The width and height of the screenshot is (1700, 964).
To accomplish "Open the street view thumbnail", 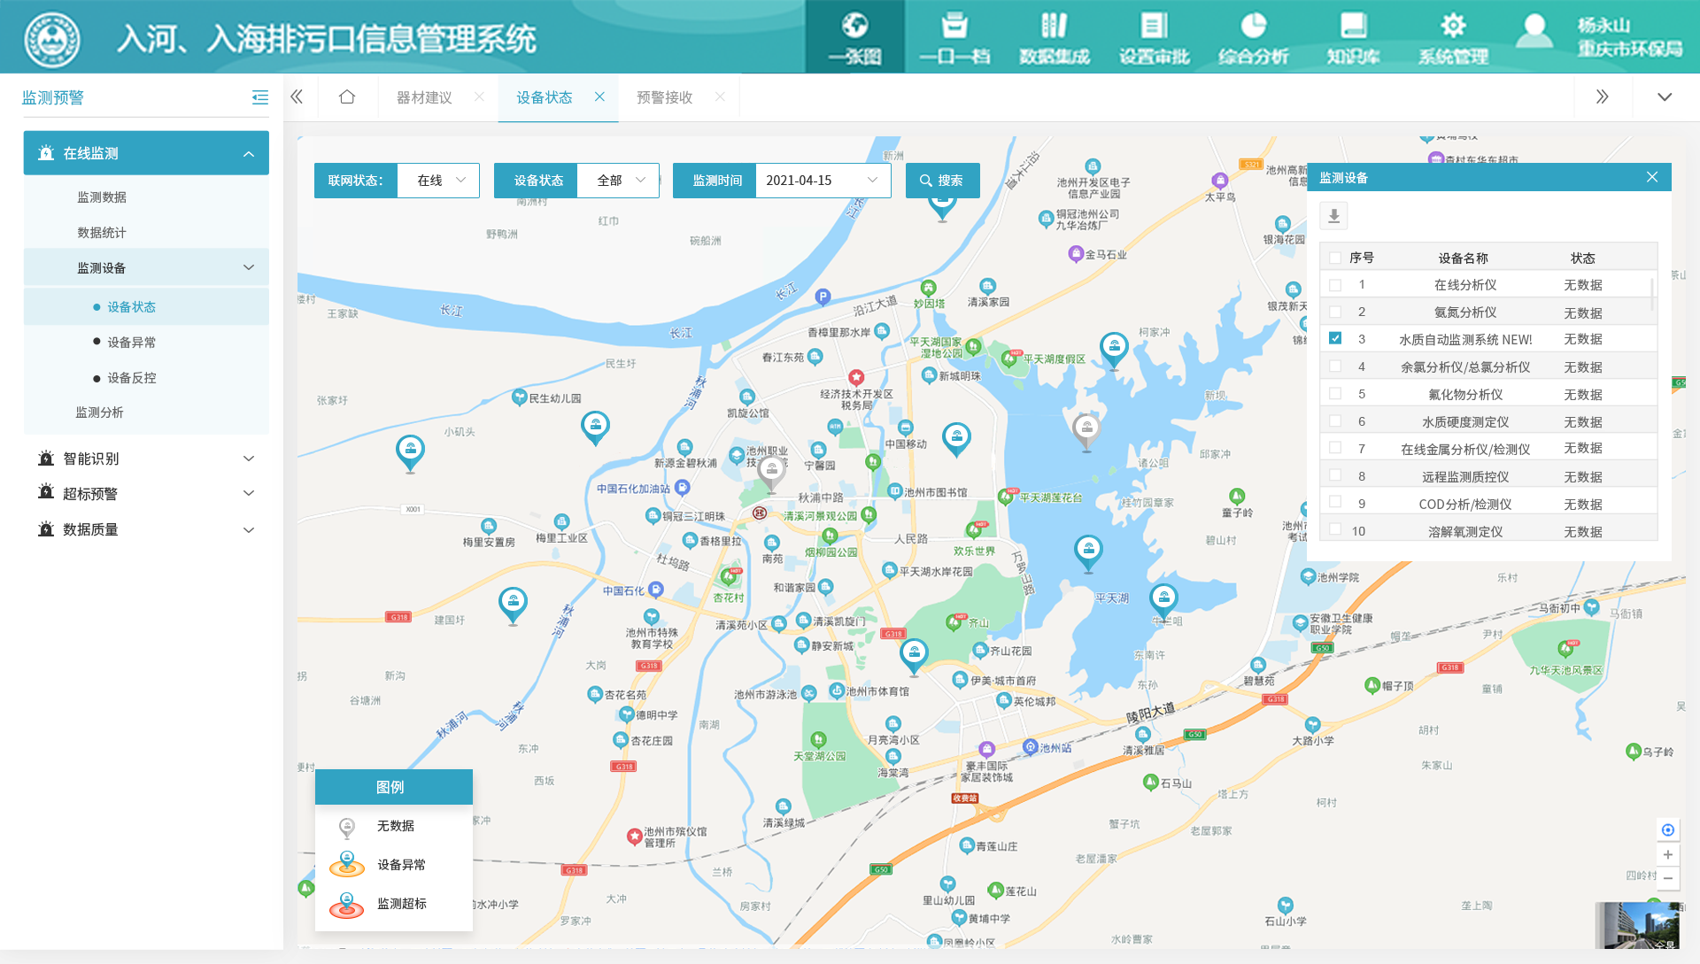I will click(1638, 926).
